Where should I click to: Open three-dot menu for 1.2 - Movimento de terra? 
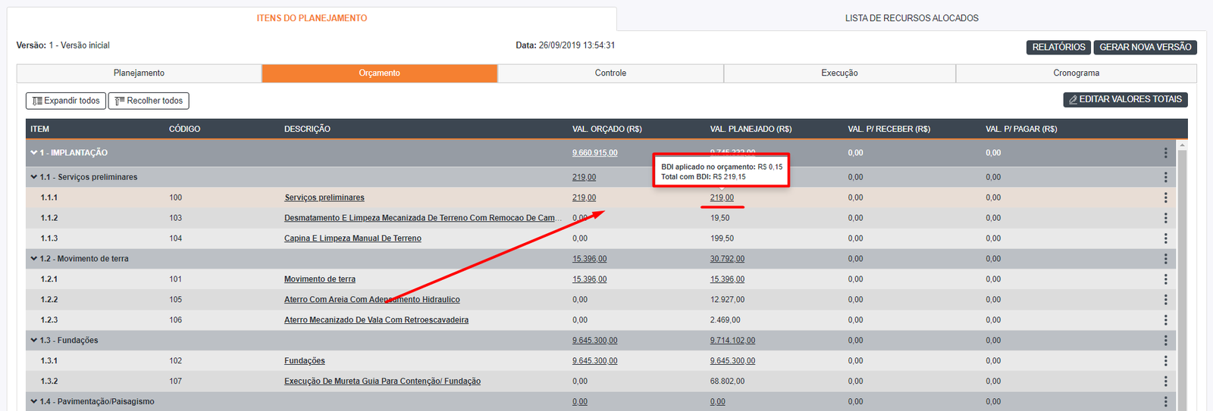[x=1165, y=259]
